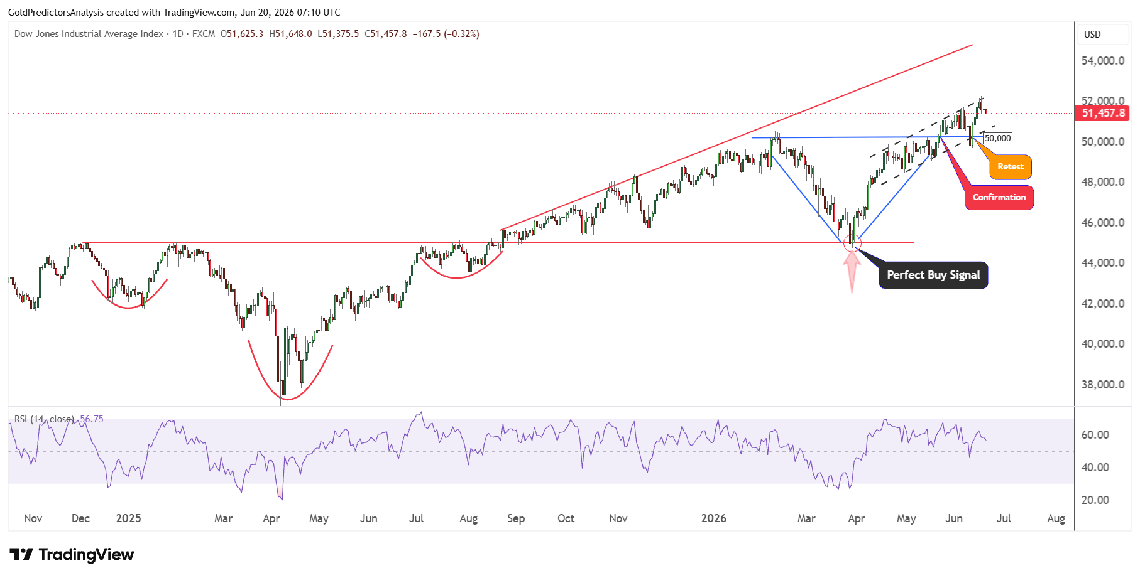
Task: Select the boxed 50,000 level label
Action: pos(998,138)
